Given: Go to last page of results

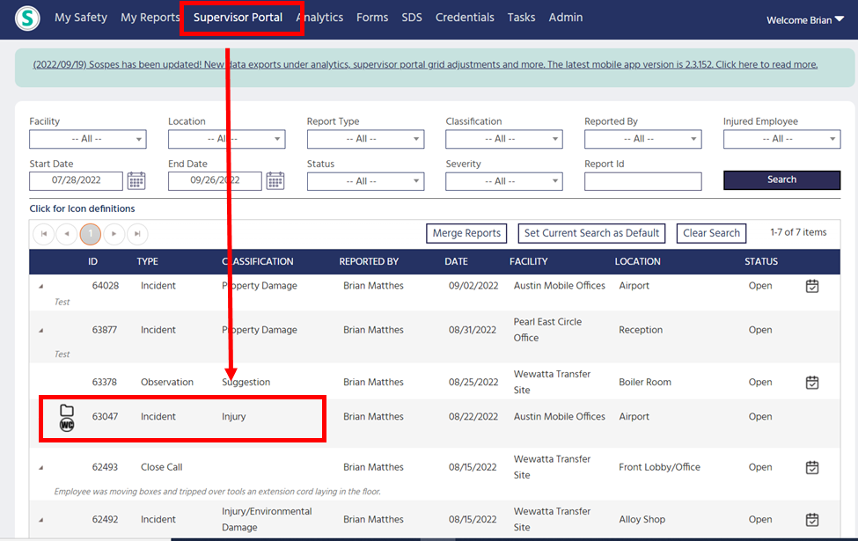Looking at the screenshot, I should (137, 234).
